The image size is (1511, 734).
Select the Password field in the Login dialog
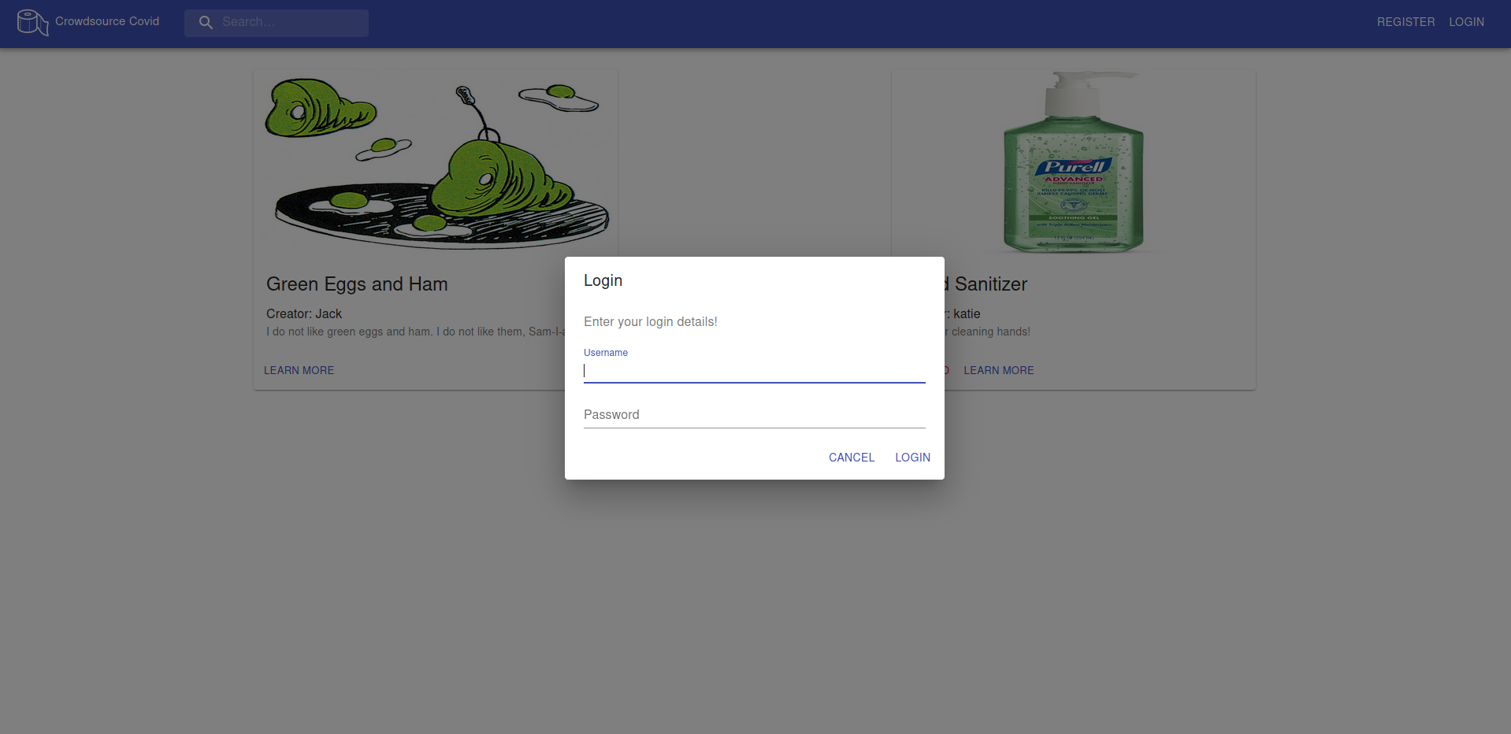754,415
